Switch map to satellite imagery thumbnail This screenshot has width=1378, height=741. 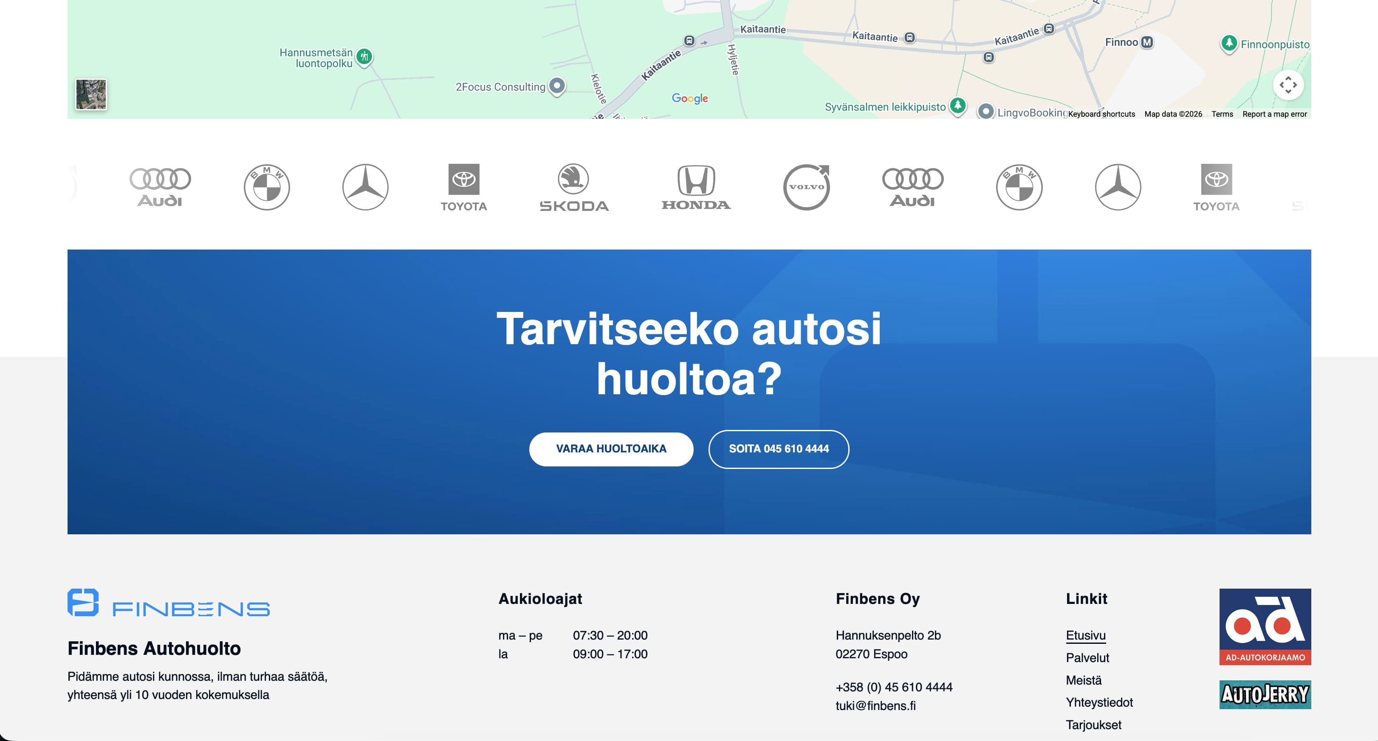pyautogui.click(x=91, y=95)
